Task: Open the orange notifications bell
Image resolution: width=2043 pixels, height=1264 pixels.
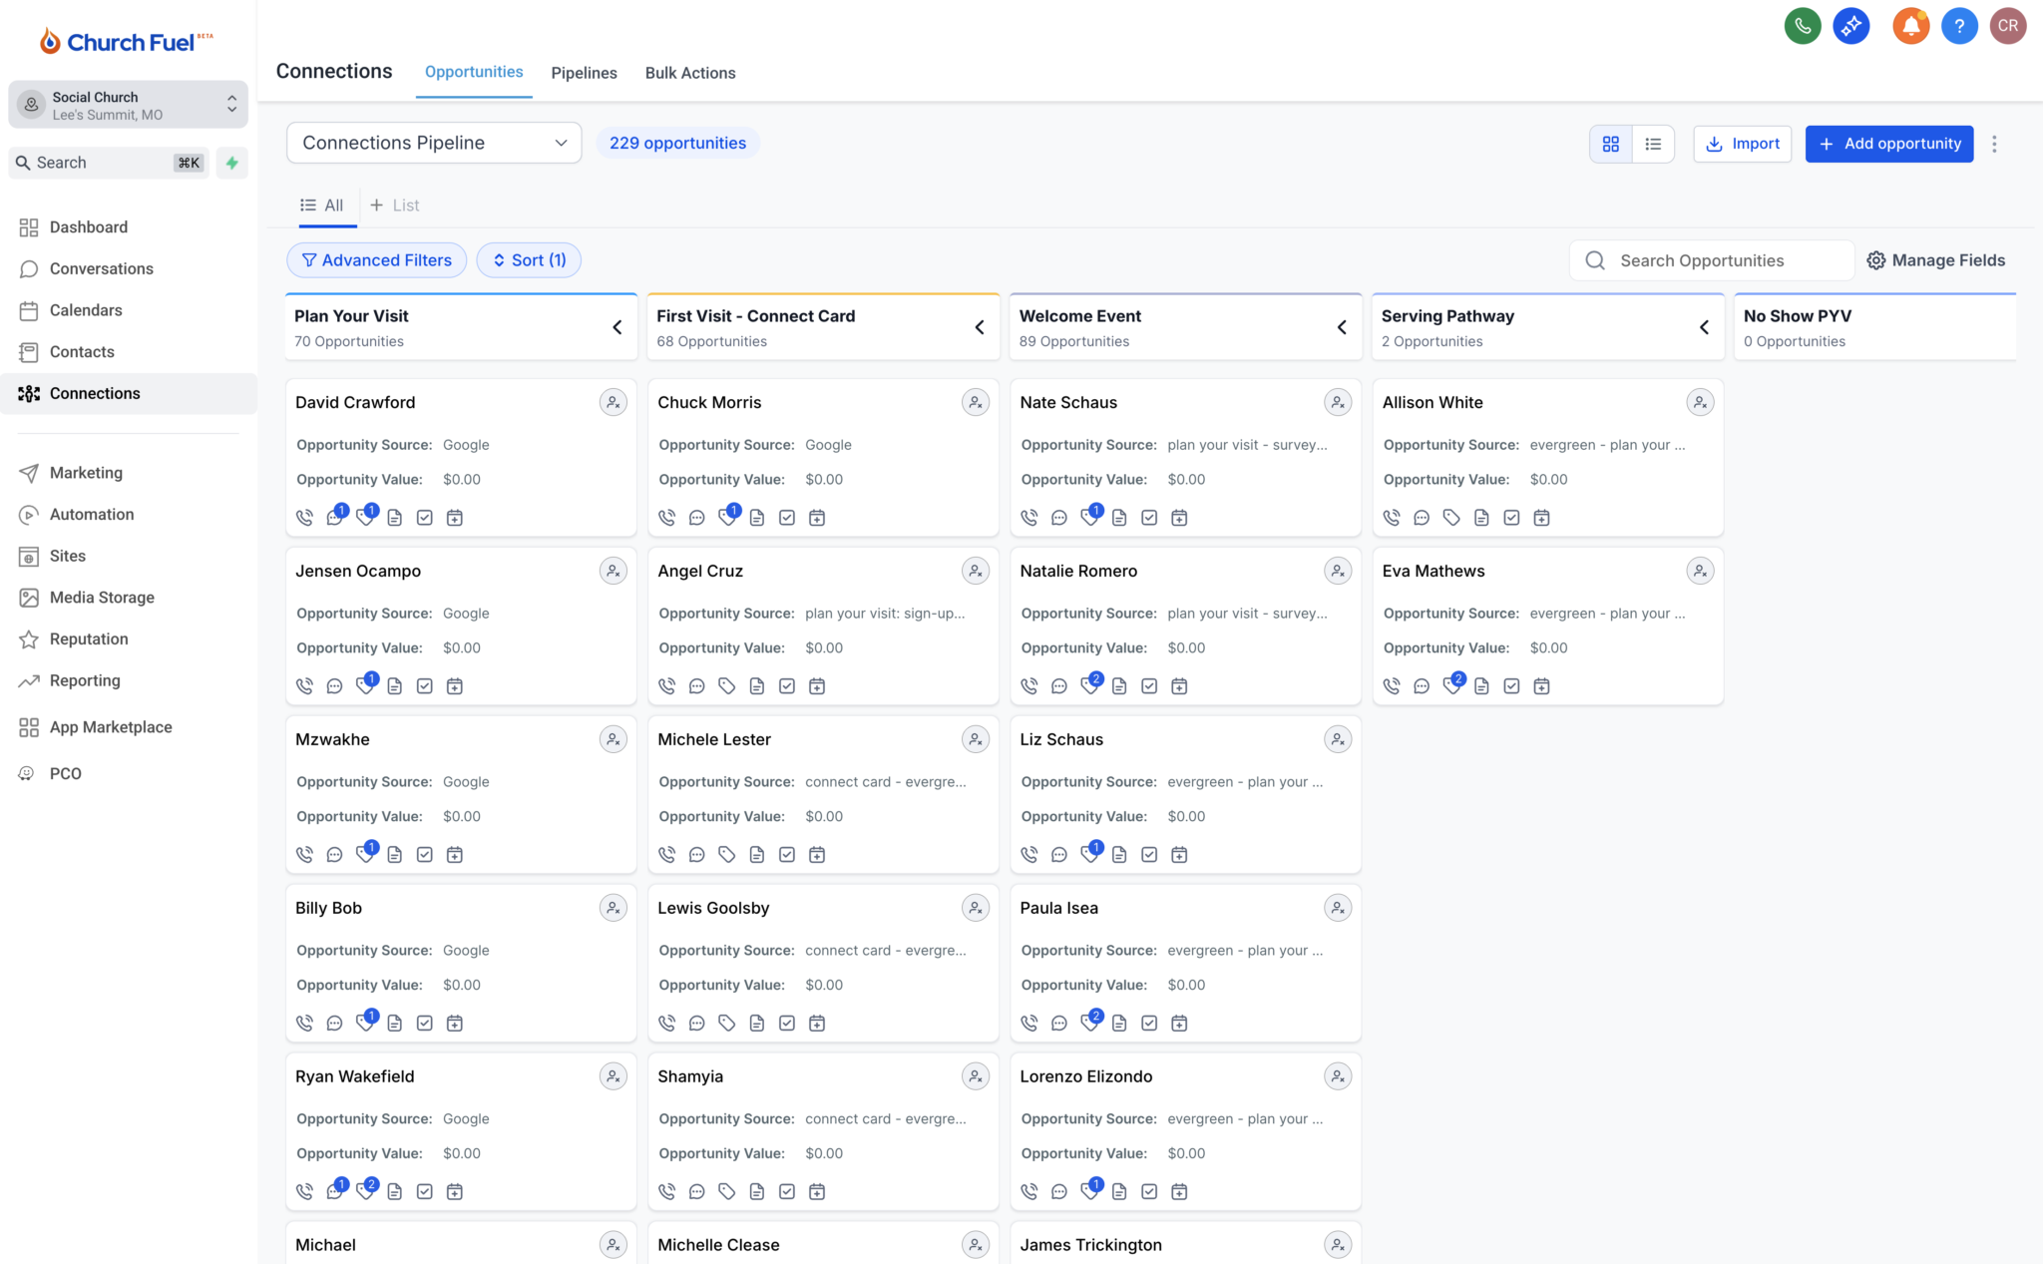Action: pos(1910,26)
